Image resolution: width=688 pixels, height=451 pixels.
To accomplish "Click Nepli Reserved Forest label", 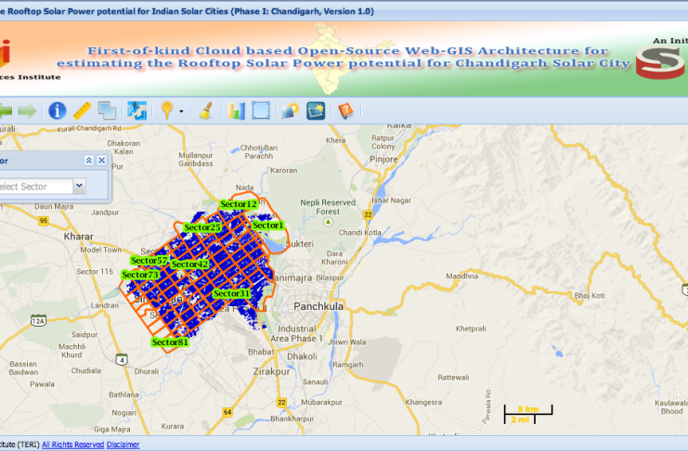I will tap(328, 207).
